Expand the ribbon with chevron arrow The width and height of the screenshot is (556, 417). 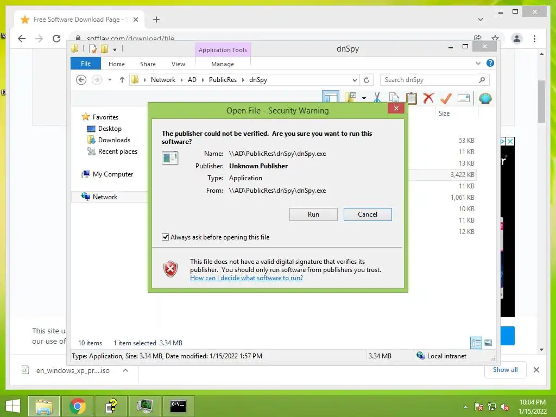tap(478, 63)
